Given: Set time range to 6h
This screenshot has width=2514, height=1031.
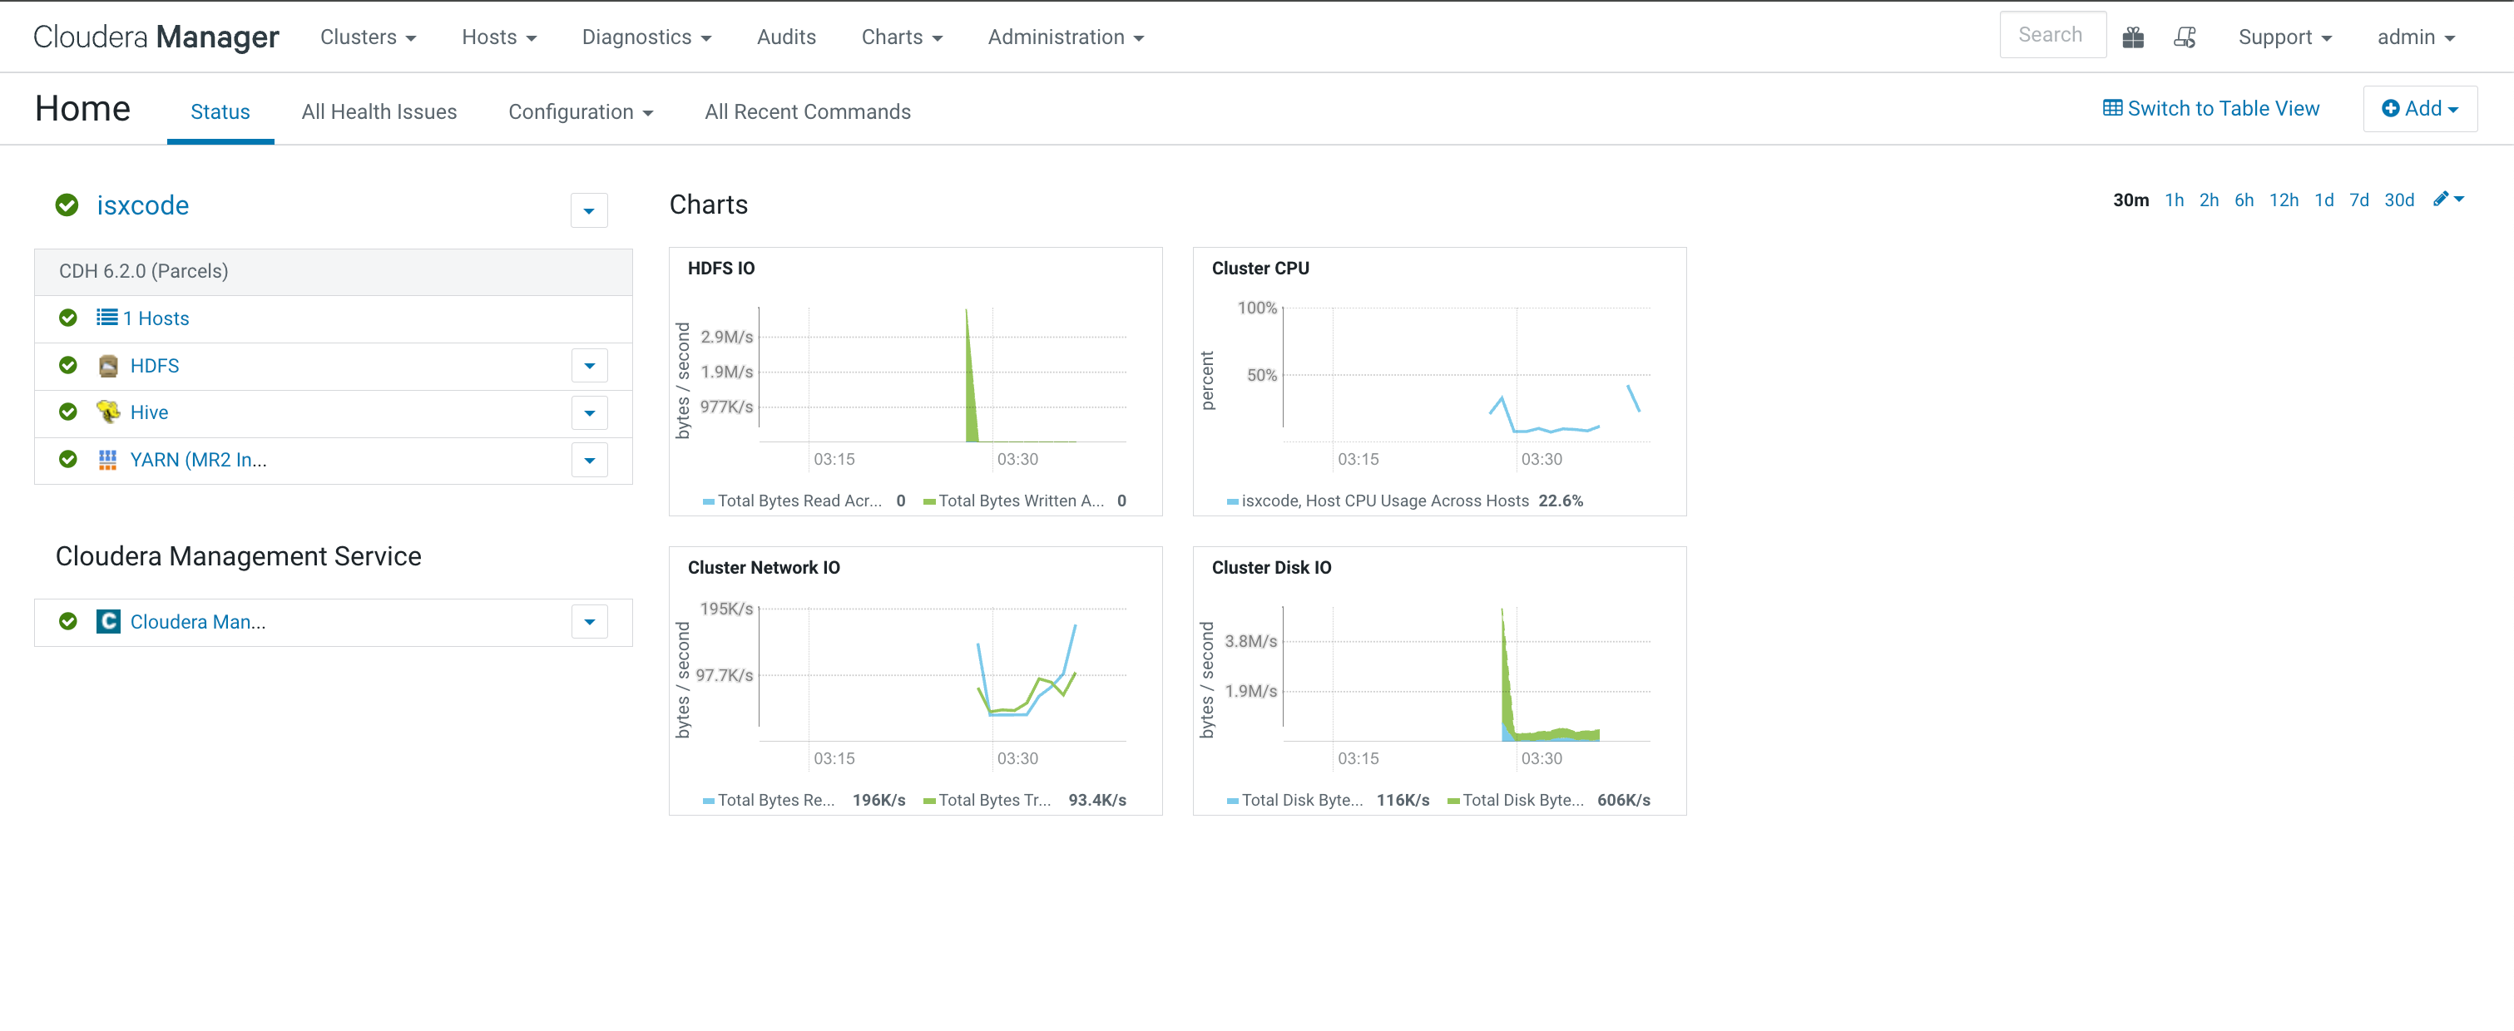Looking at the screenshot, I should pyautogui.click(x=2244, y=200).
